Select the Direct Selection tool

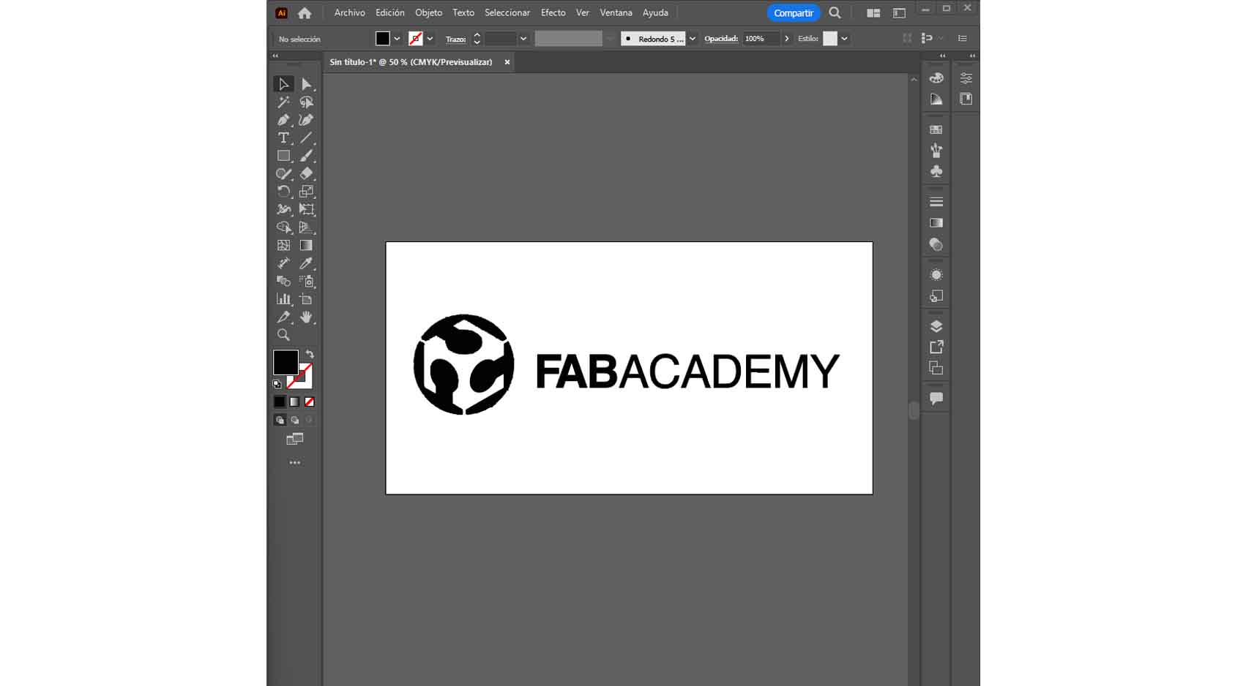point(306,84)
